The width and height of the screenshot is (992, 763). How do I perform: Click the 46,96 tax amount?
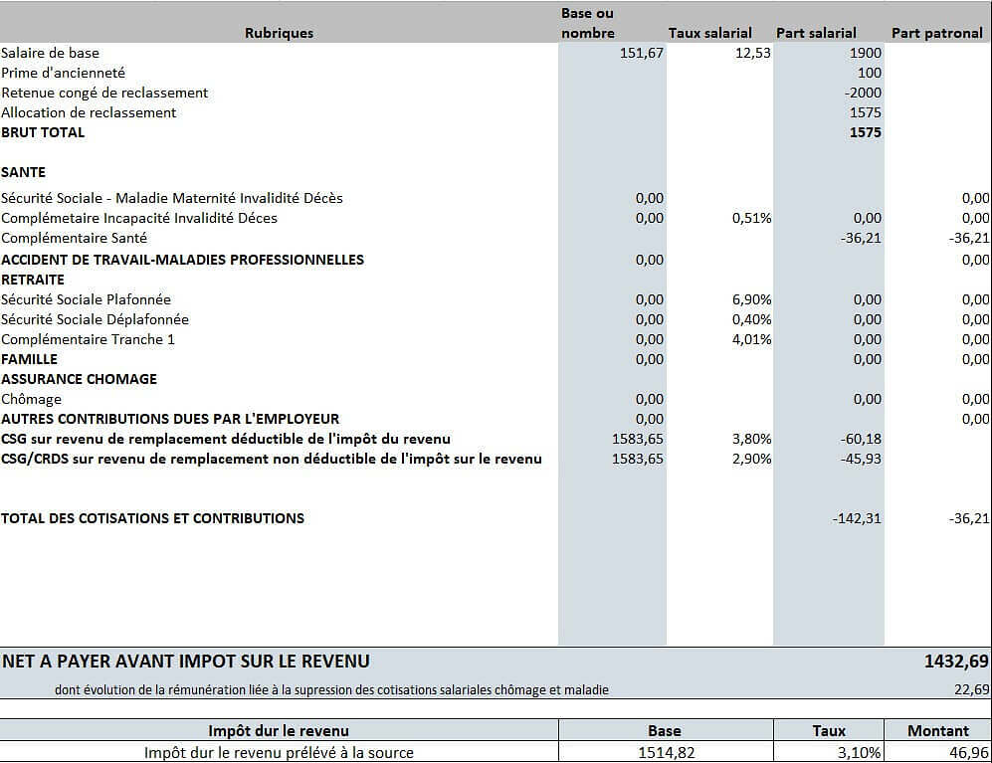[x=969, y=753]
